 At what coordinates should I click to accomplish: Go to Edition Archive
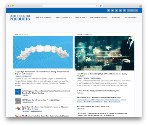131,18
